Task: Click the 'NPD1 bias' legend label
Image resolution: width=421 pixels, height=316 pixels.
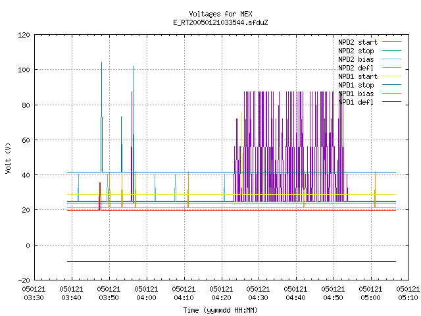Action: coord(356,93)
